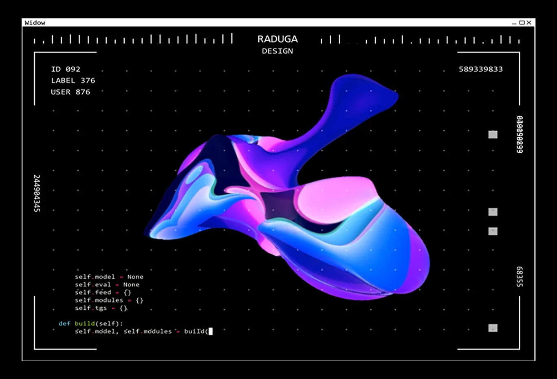This screenshot has height=379, width=557.
Task: Click the "Widow" window title
Action: (35, 23)
